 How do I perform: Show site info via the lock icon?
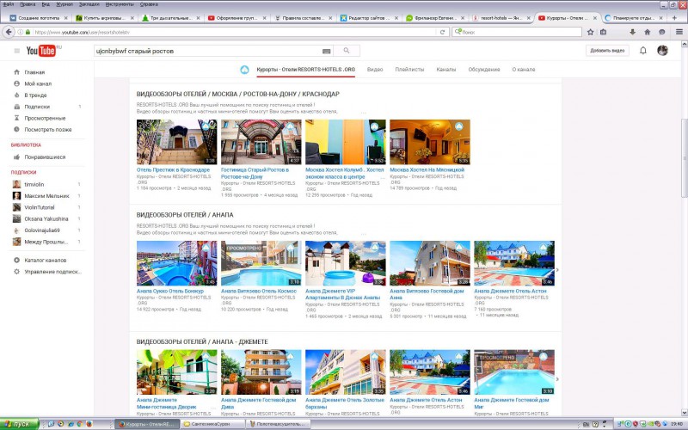pyautogui.click(x=28, y=32)
